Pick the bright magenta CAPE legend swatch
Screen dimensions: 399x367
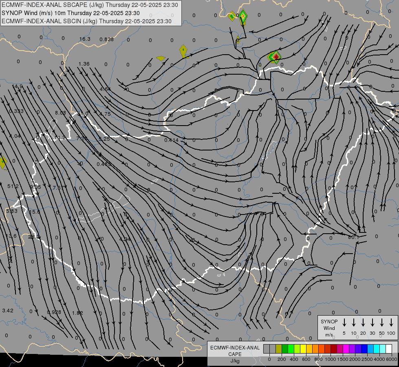click(346, 349)
